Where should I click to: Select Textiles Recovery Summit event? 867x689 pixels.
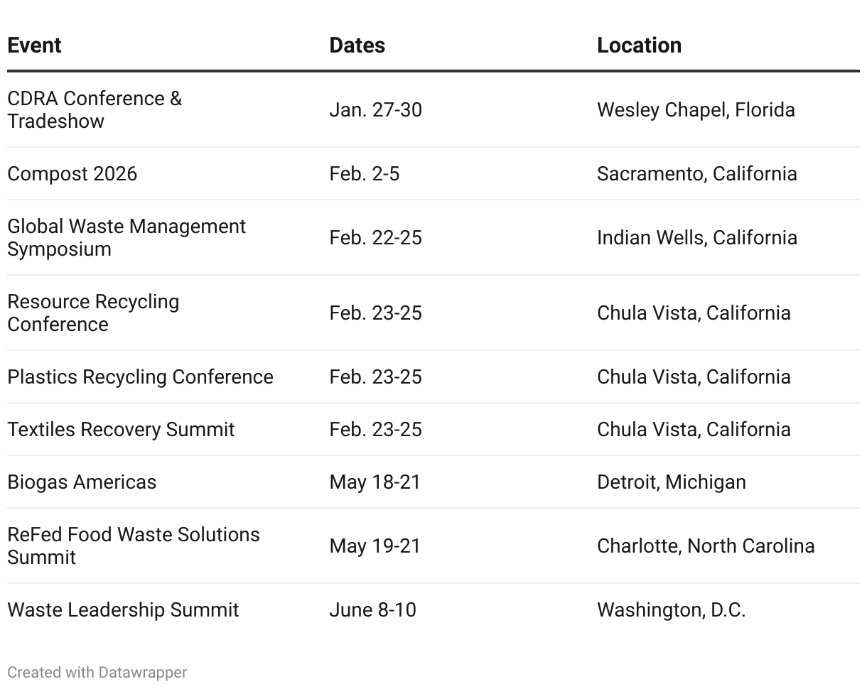click(x=121, y=429)
